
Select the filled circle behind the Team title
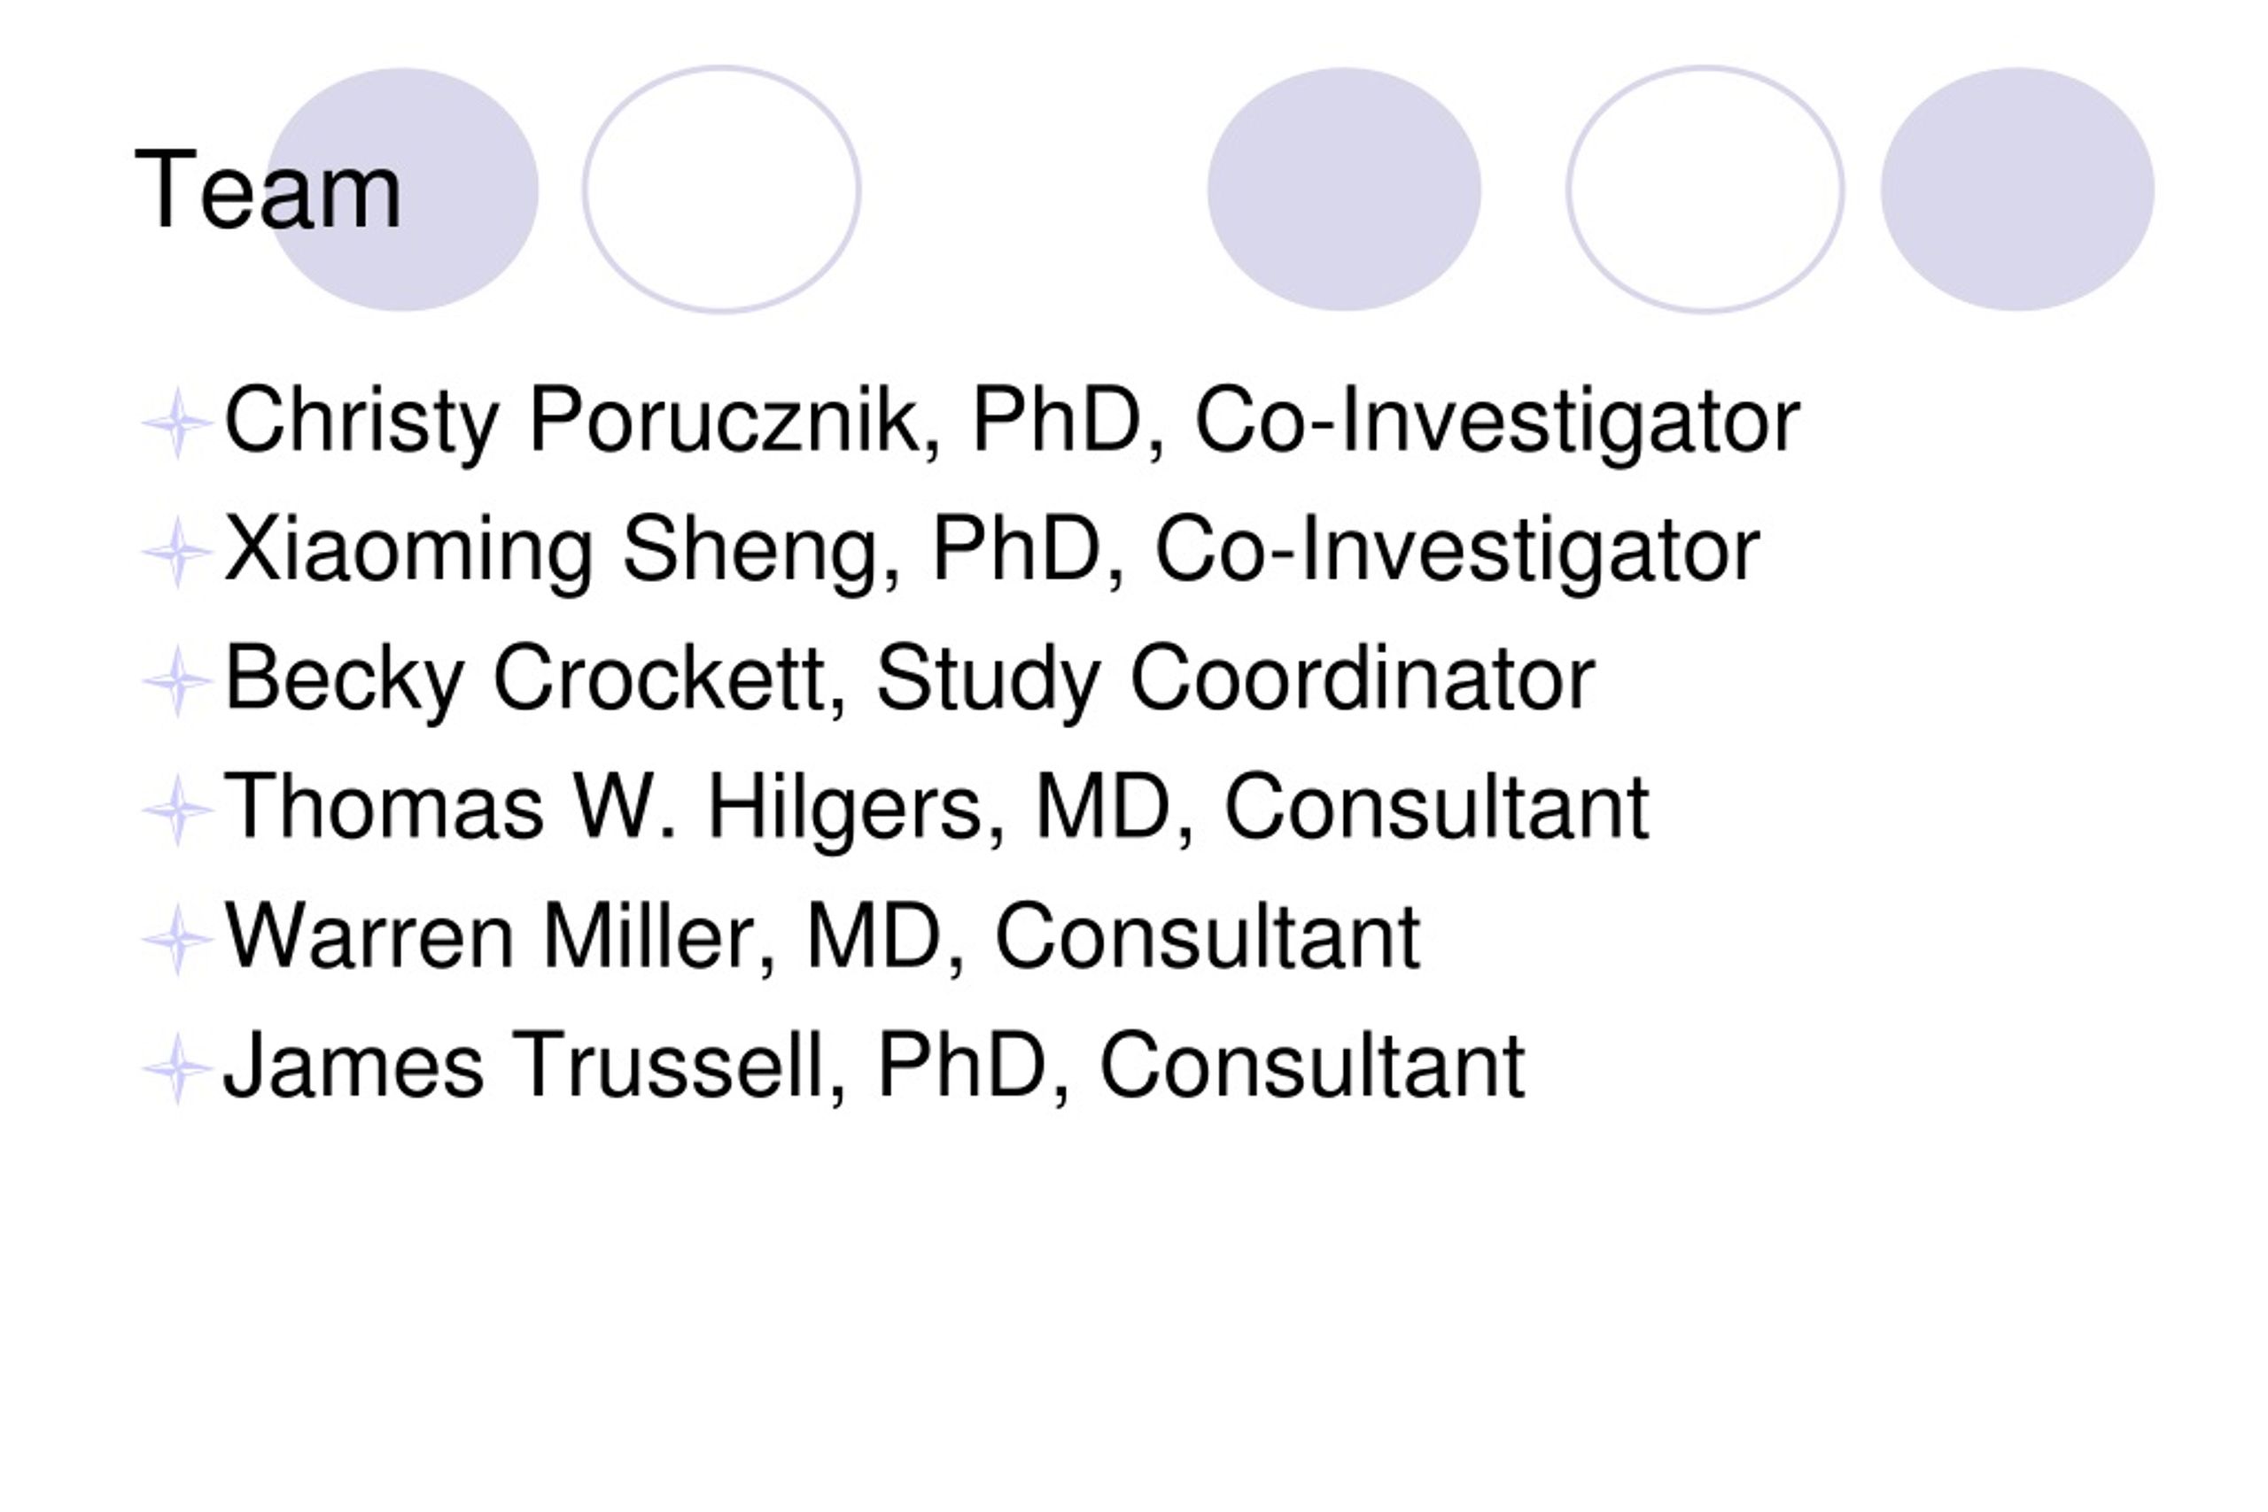coord(401,189)
